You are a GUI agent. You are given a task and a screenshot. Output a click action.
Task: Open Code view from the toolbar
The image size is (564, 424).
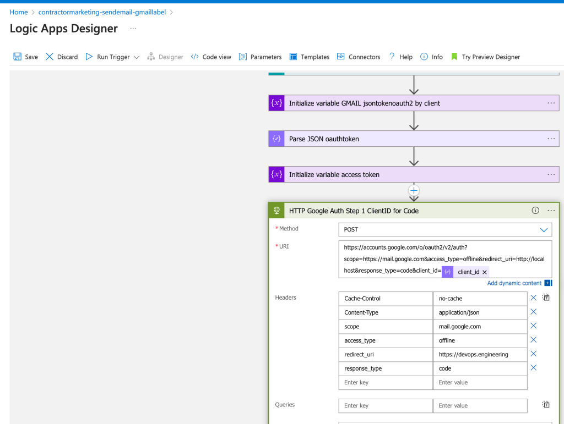(211, 57)
